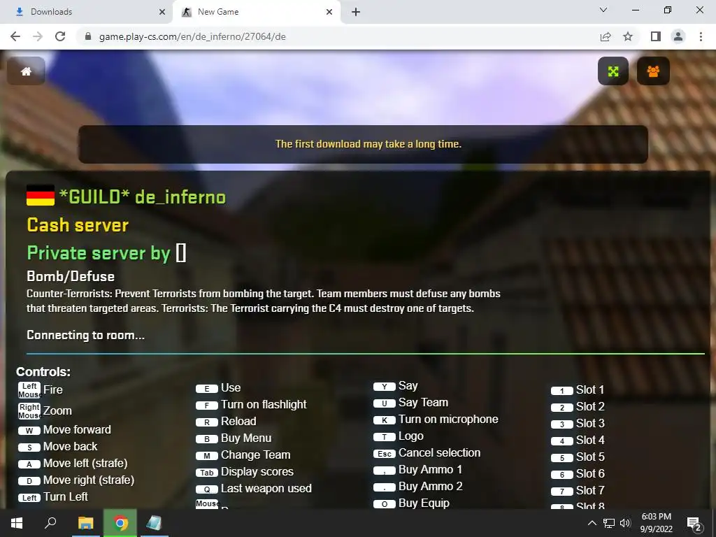Click the taskbar clock showing 6:03 PM

coord(656,523)
